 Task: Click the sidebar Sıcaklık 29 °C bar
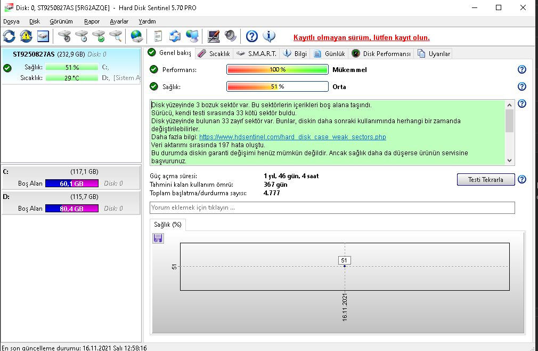72,78
